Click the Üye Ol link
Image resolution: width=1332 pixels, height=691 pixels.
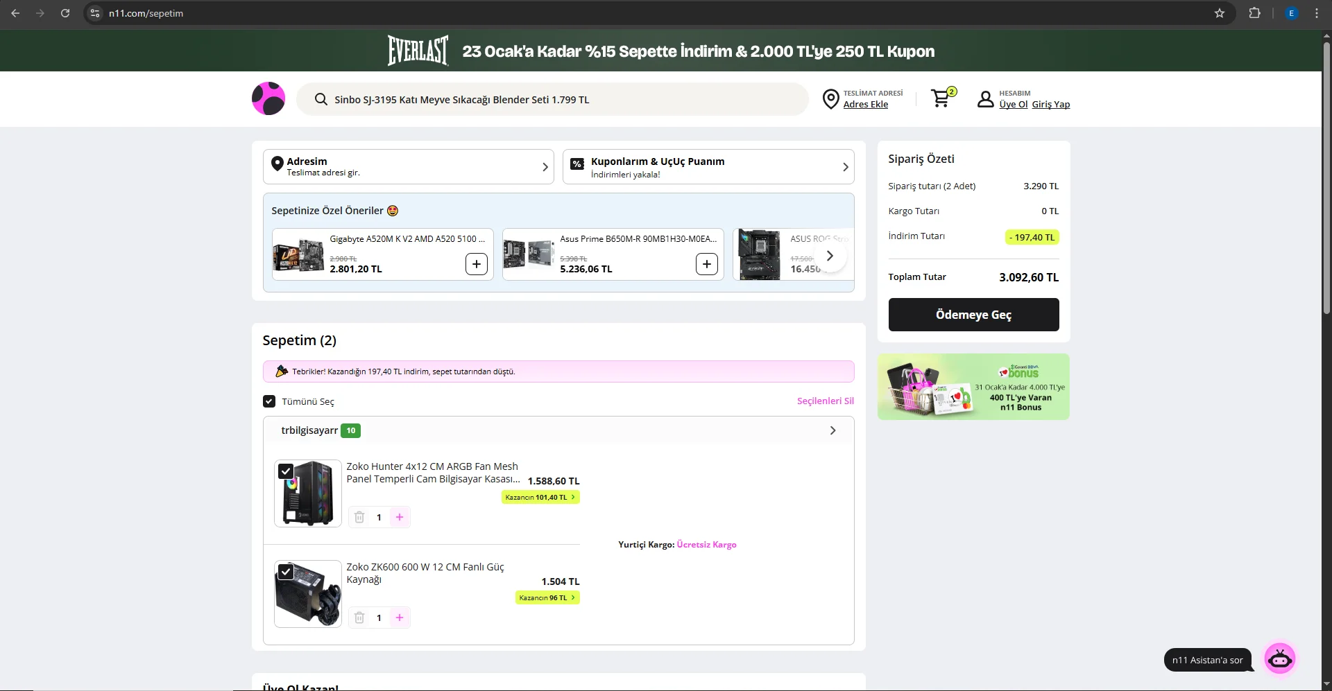[1014, 105]
